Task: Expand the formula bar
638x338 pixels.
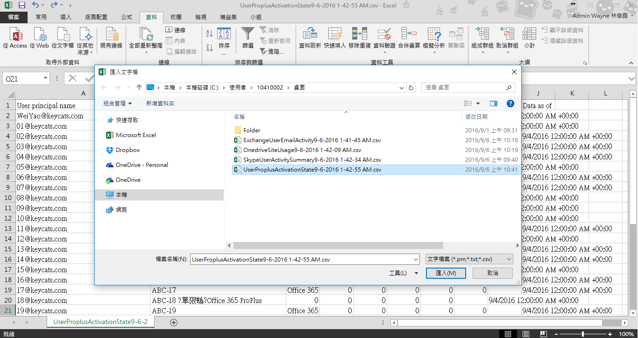Action: [x=631, y=79]
